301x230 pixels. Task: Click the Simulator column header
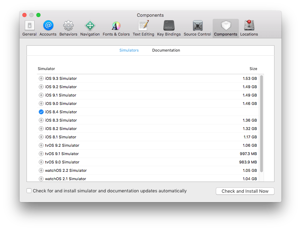(x=46, y=69)
